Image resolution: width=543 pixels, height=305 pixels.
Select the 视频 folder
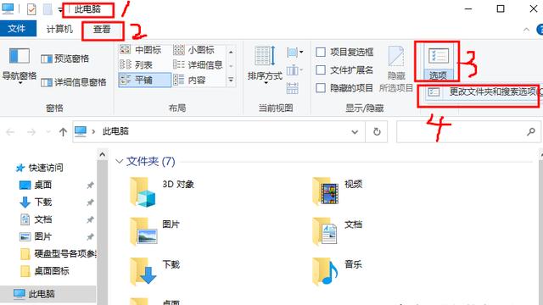pos(338,191)
